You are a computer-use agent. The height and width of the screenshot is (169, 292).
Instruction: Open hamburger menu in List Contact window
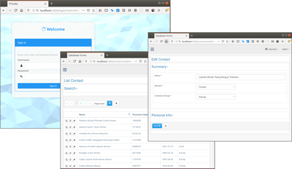click(x=65, y=69)
